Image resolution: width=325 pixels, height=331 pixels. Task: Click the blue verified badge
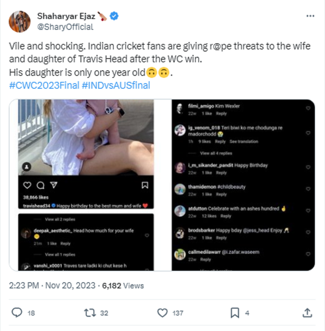click(114, 16)
